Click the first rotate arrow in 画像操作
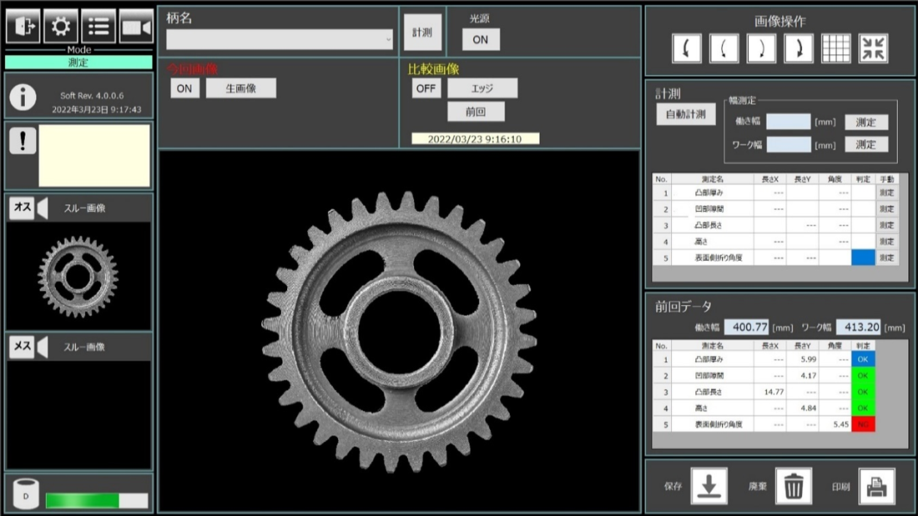Viewport: 918px width, 516px height. coord(687,49)
